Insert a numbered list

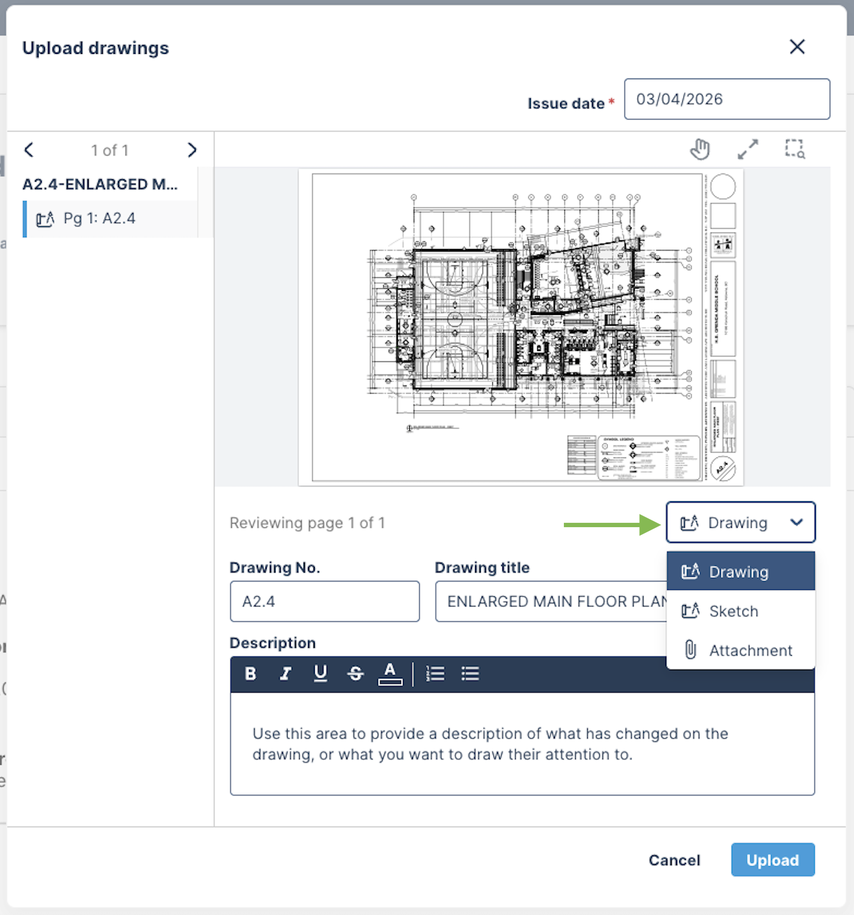point(435,674)
